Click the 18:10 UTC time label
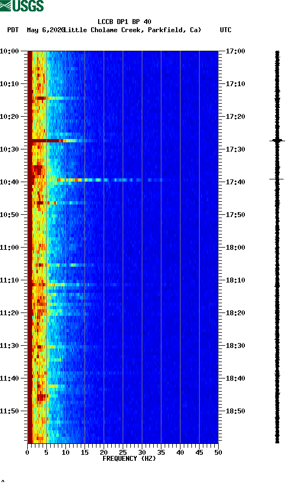Image resolution: width=301 pixels, height=487 pixels. [x=236, y=280]
